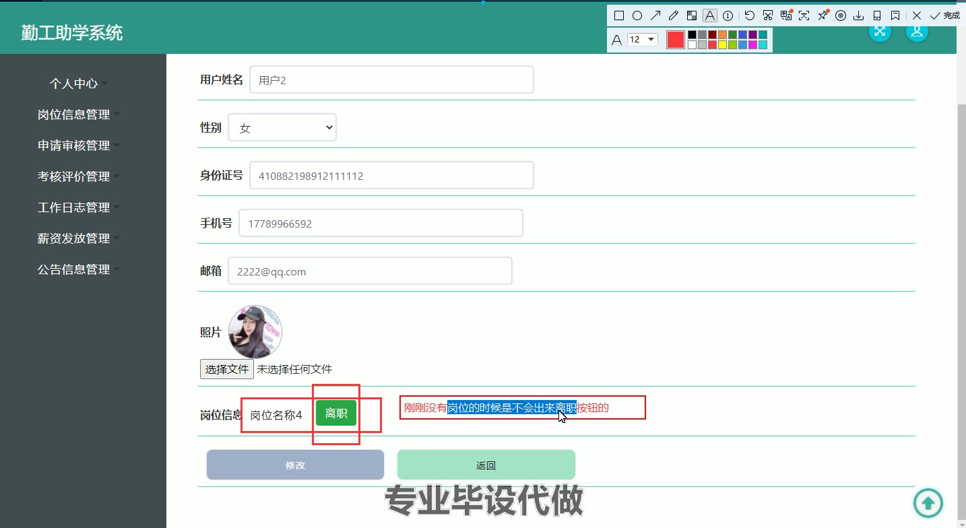
Task: Pin the screenshot to screen
Action: click(823, 15)
